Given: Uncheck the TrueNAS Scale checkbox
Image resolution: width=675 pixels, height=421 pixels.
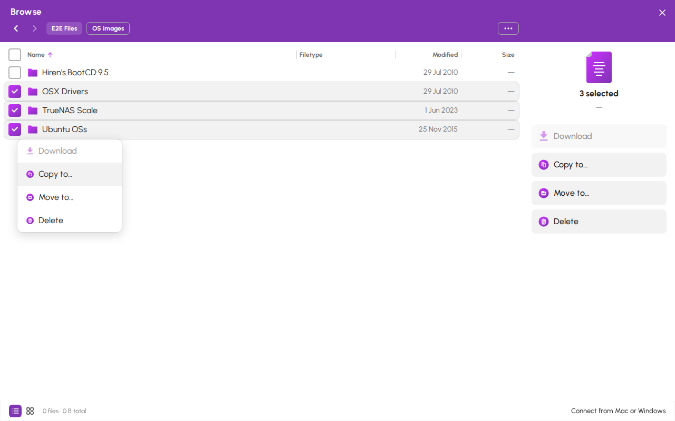Looking at the screenshot, I should tap(15, 111).
